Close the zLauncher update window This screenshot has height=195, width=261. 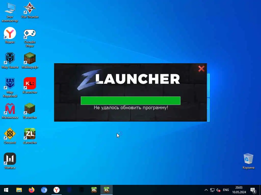pyautogui.click(x=201, y=69)
